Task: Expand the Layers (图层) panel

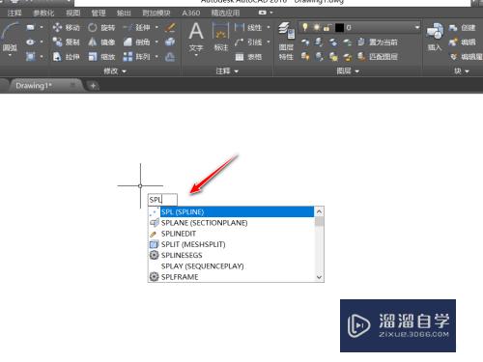Action: [x=348, y=71]
